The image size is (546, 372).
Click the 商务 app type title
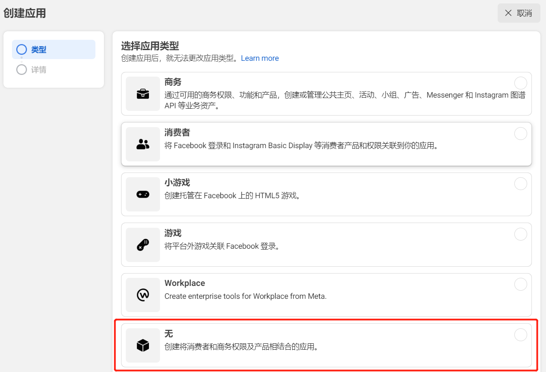click(x=173, y=82)
